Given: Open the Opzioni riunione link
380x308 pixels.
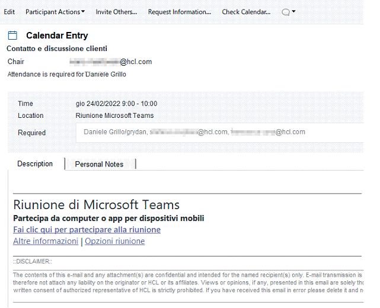Looking at the screenshot, I should point(115,241).
